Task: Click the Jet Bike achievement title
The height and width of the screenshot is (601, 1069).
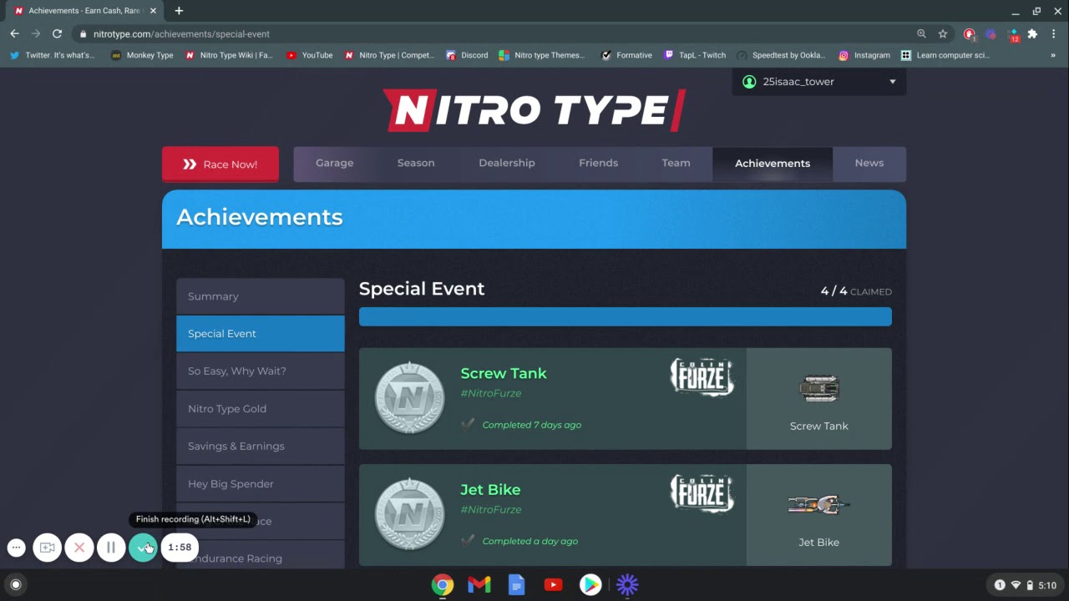Action: coord(490,490)
